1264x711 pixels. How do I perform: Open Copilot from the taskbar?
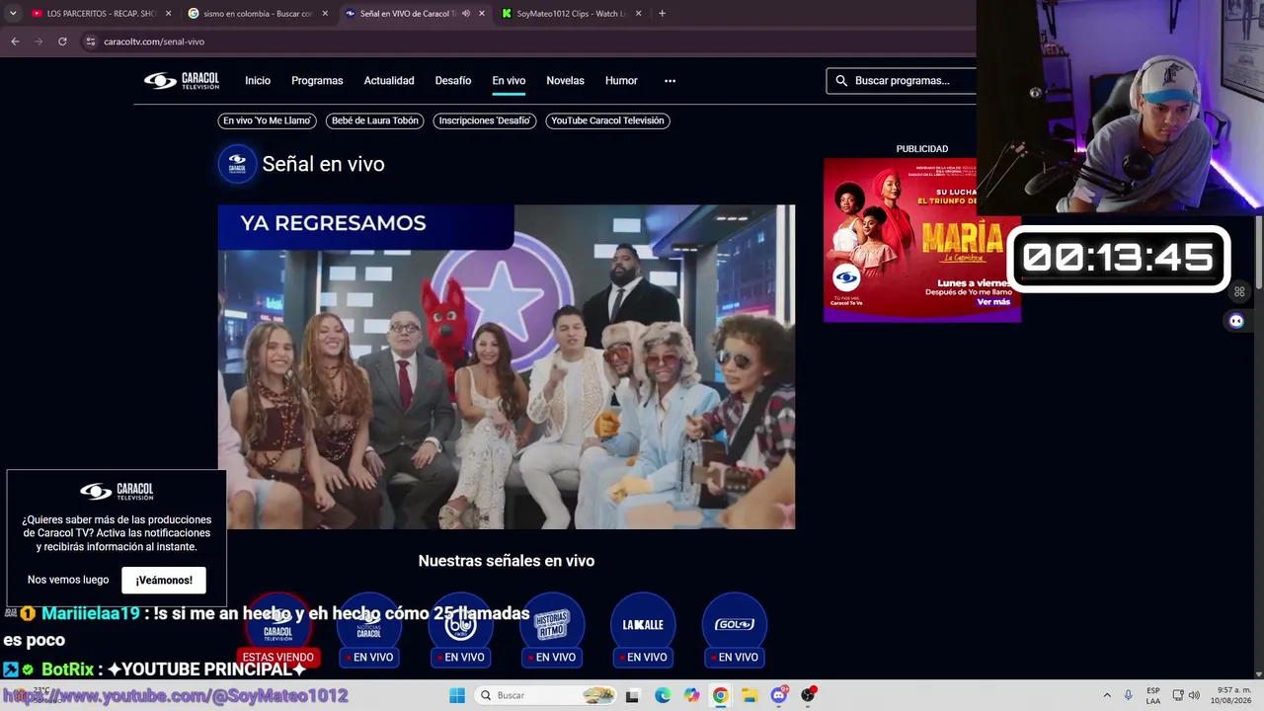coord(691,696)
